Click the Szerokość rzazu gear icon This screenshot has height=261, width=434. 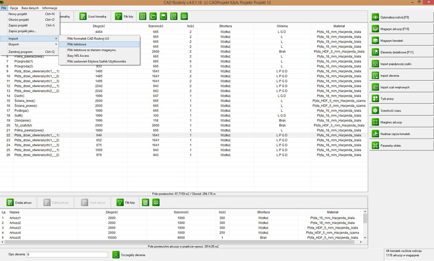[375, 111]
